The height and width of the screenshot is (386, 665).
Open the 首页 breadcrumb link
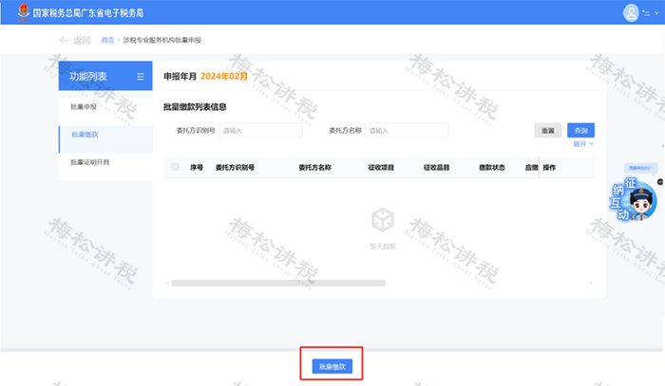(107, 40)
